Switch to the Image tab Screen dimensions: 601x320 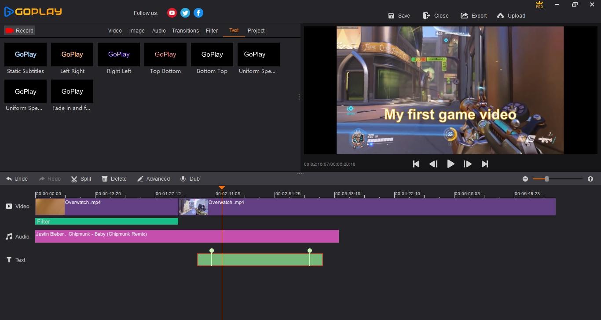pos(137,31)
